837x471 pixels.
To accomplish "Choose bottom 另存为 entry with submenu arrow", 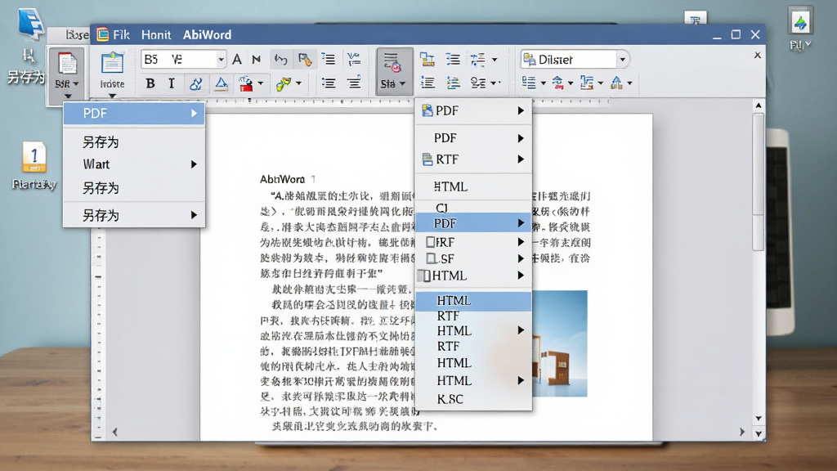I will coord(134,216).
